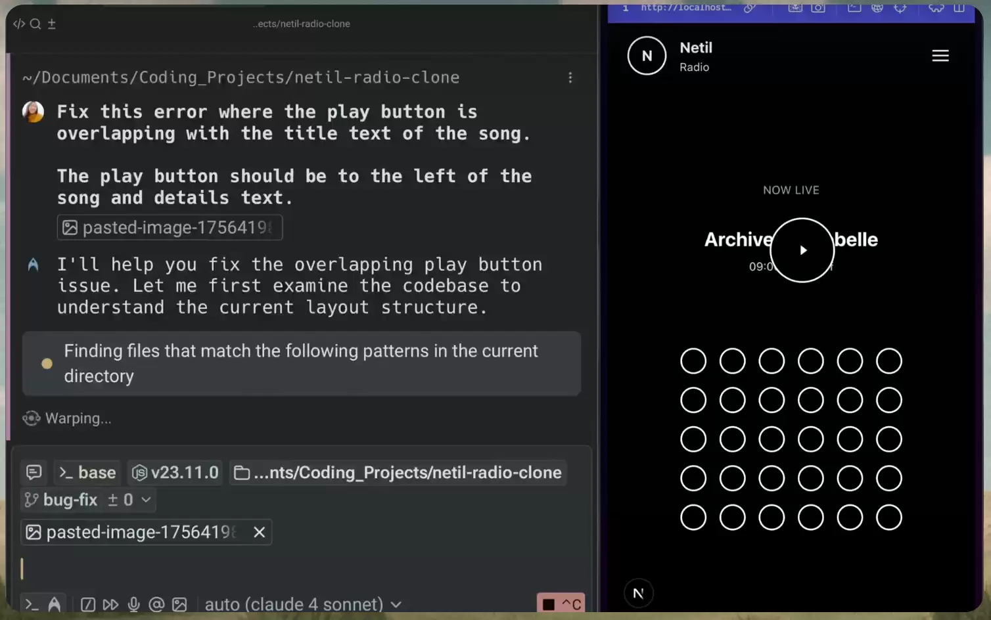Switch to terminal command input mode

(x=32, y=604)
